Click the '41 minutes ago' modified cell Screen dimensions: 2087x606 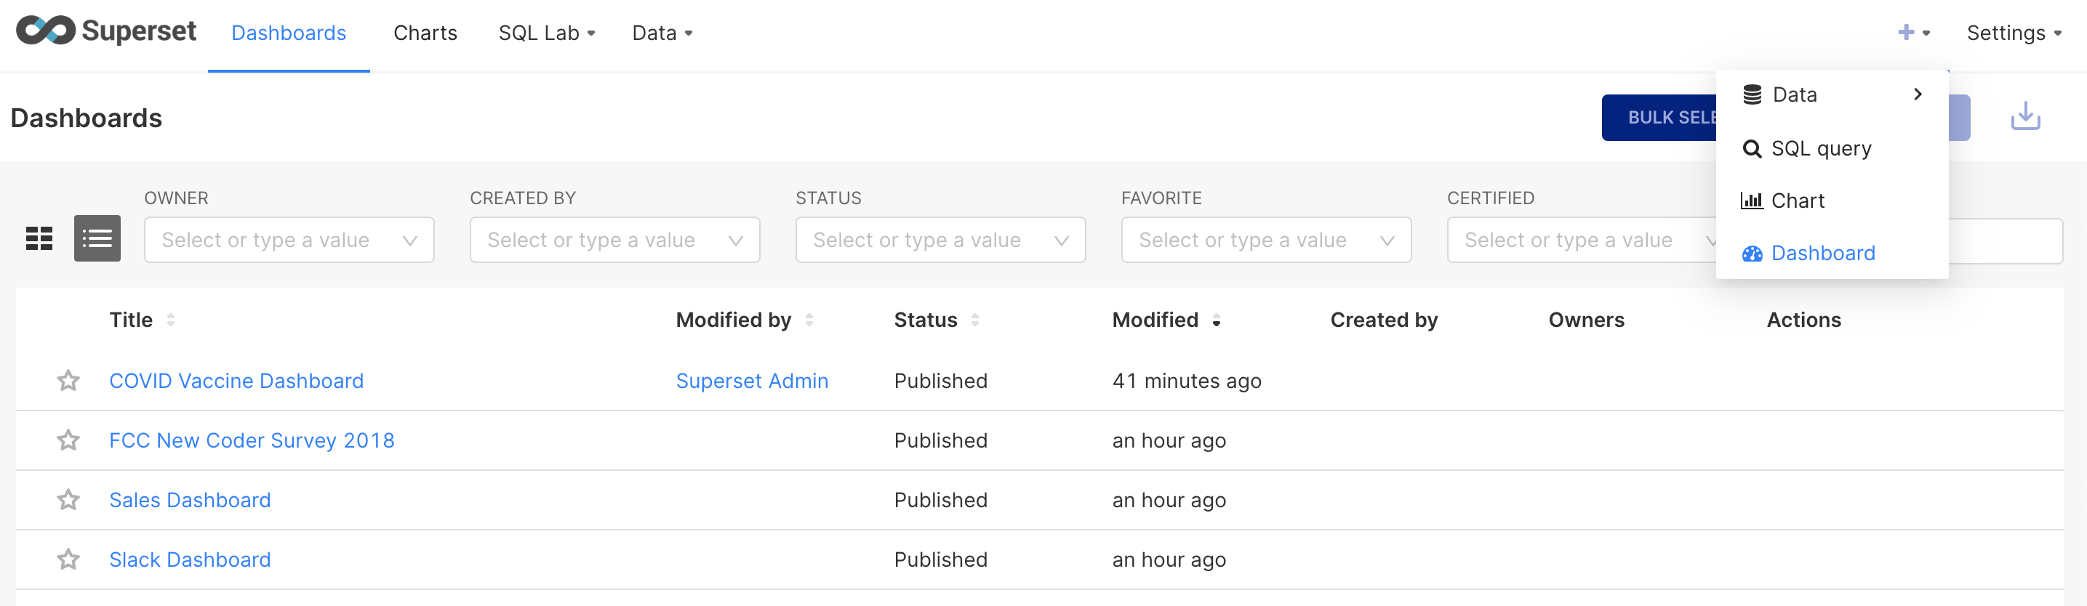pos(1187,380)
